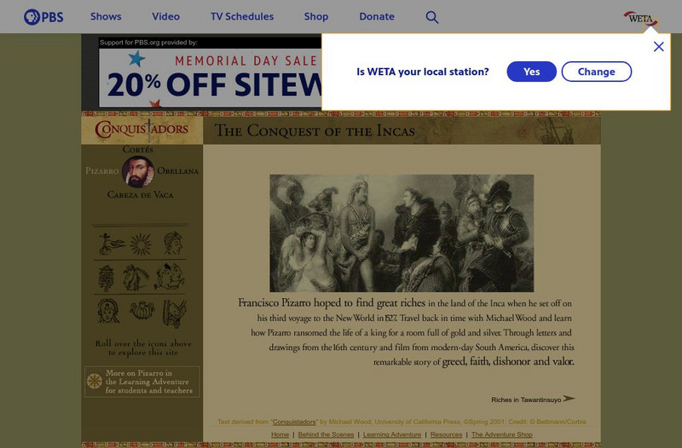The image size is (682, 448).
Task: Click the Pizarro portrait thumbnail
Action: (137, 172)
